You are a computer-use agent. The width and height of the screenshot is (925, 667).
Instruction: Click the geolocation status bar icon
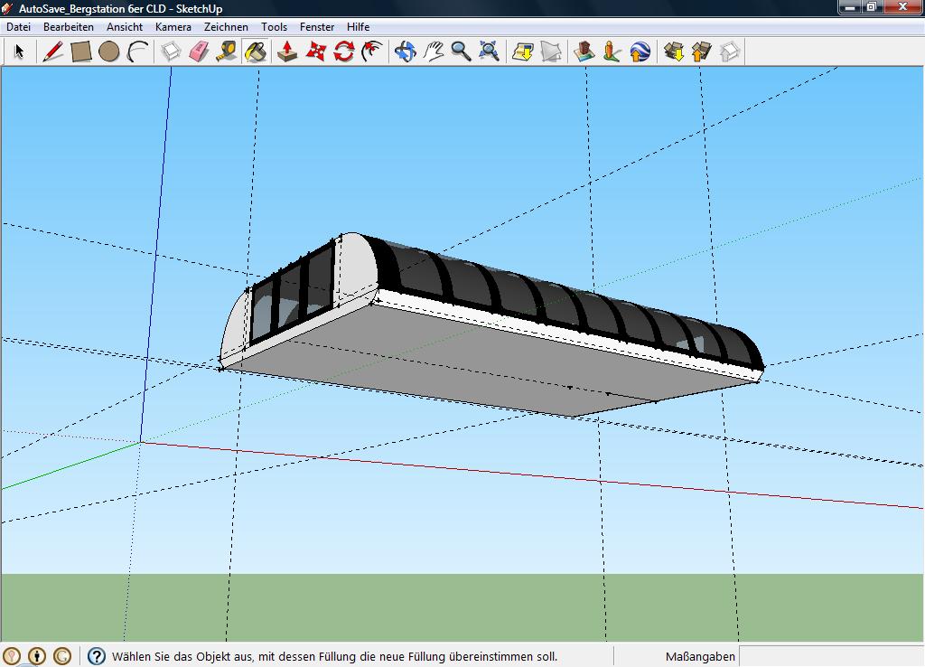(12, 656)
